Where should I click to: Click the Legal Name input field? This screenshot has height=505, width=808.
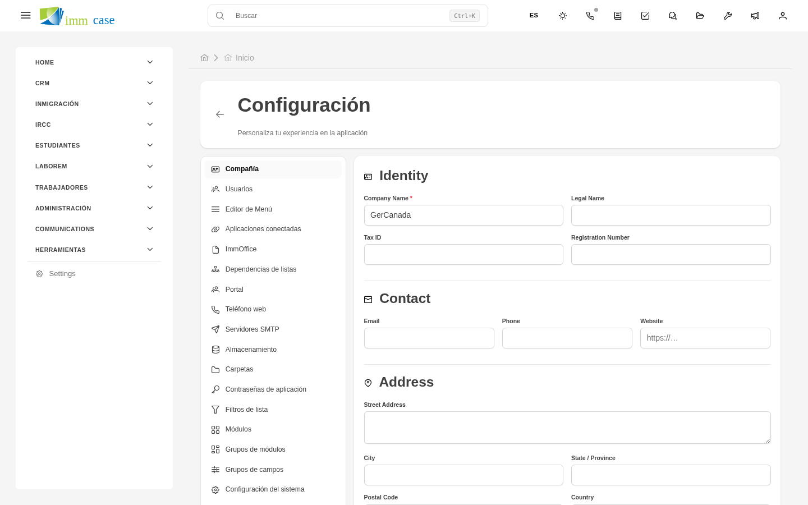click(x=671, y=215)
